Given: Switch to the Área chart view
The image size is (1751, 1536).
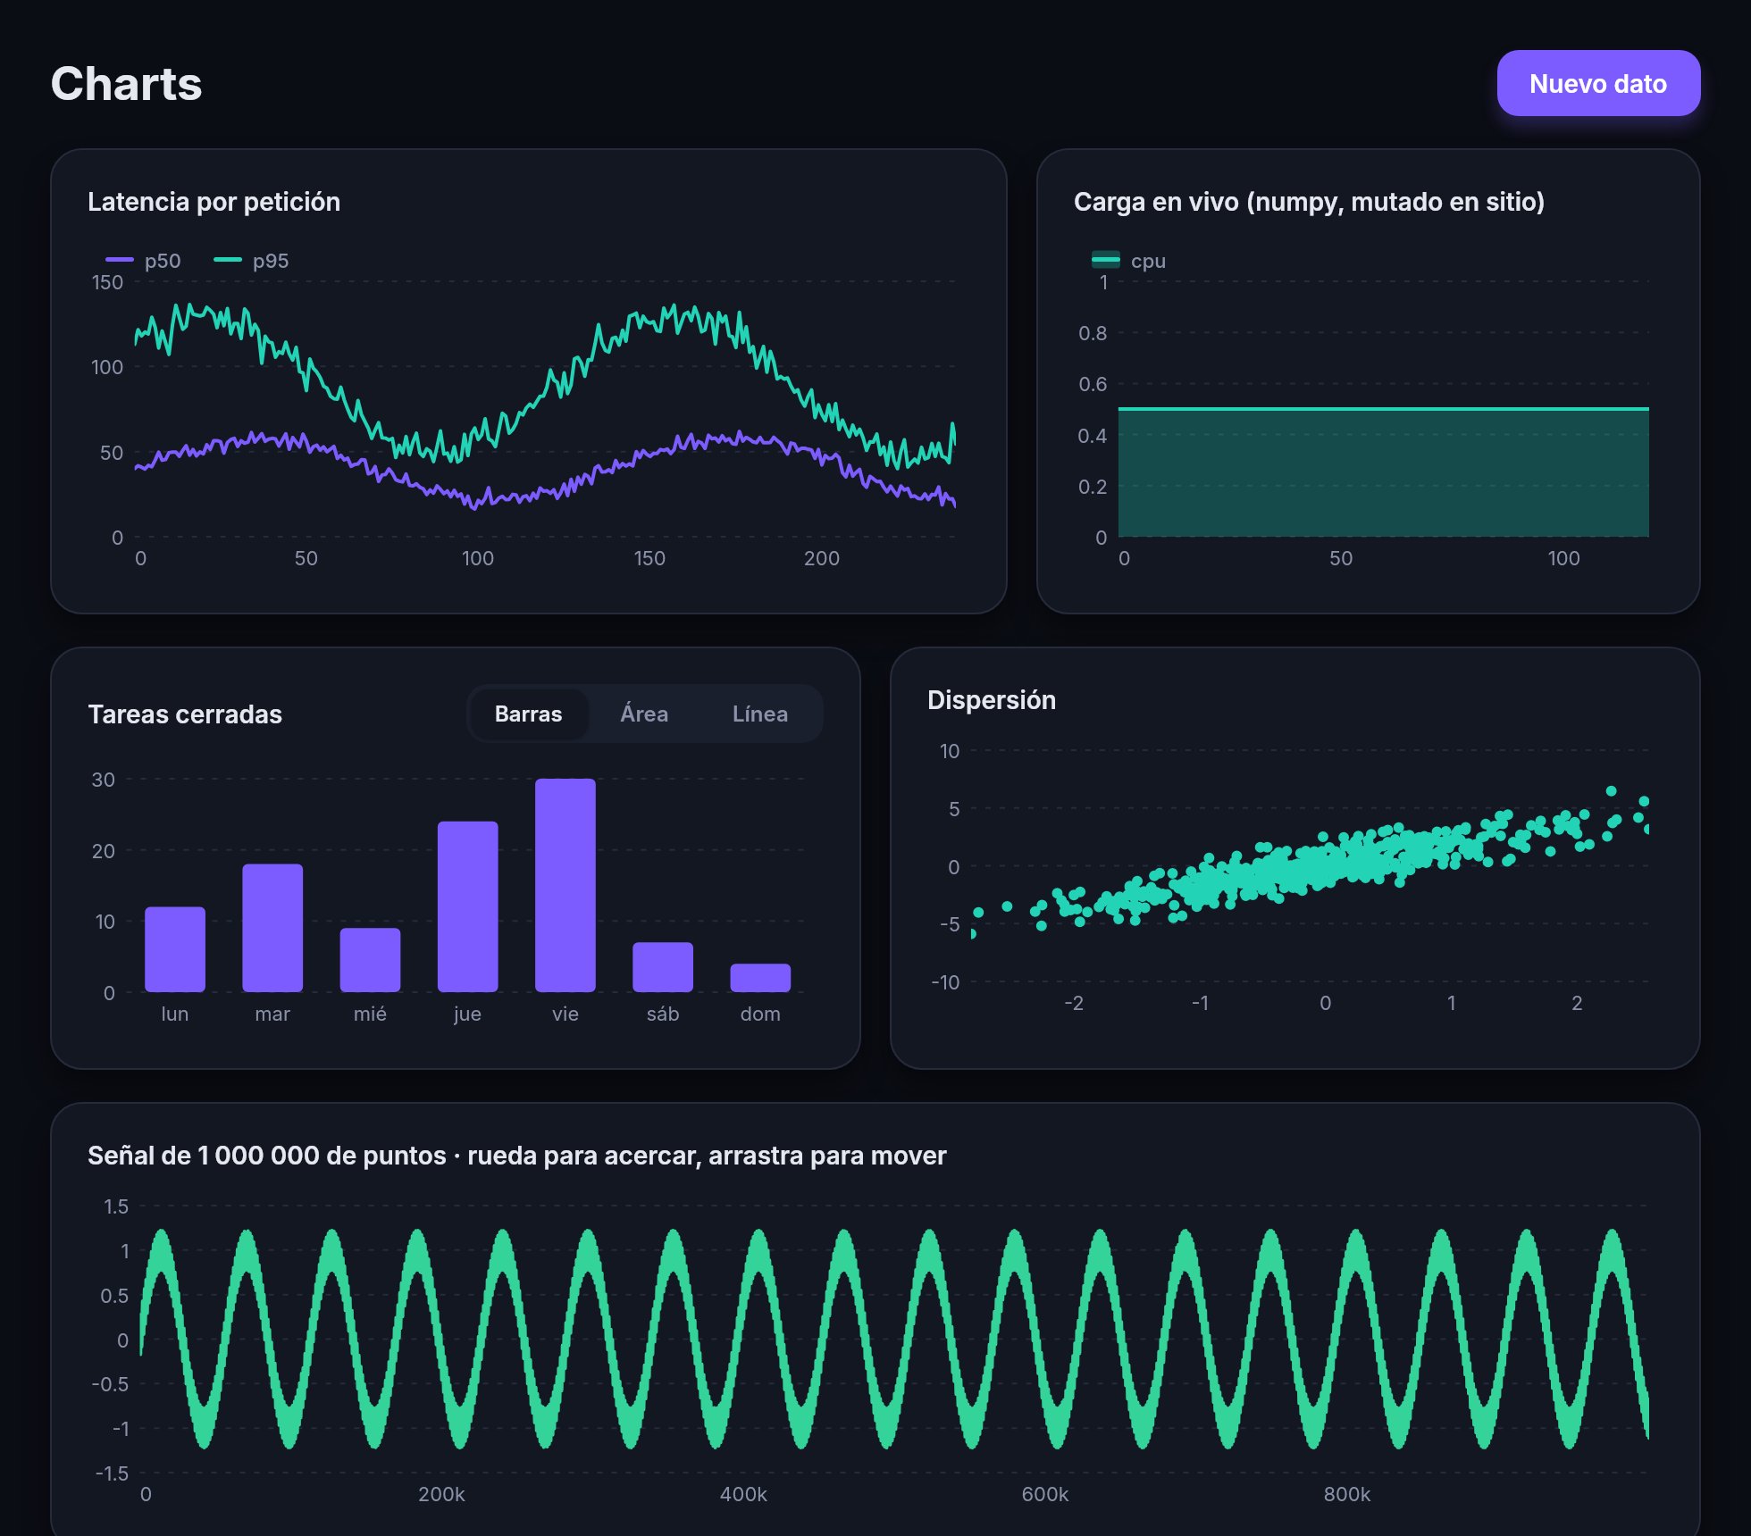Looking at the screenshot, I should pos(644,714).
